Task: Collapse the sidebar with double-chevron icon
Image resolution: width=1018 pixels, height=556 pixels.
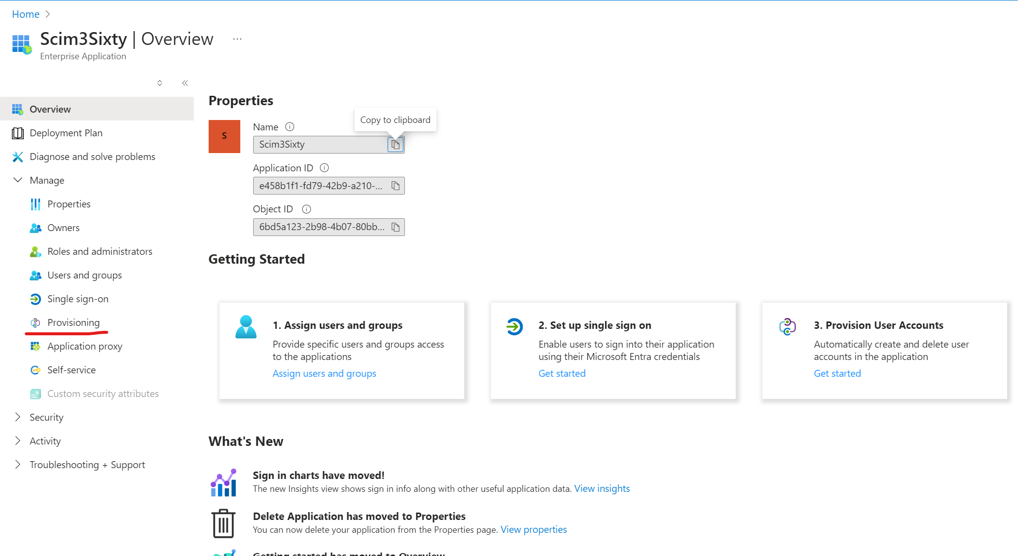Action: [185, 83]
